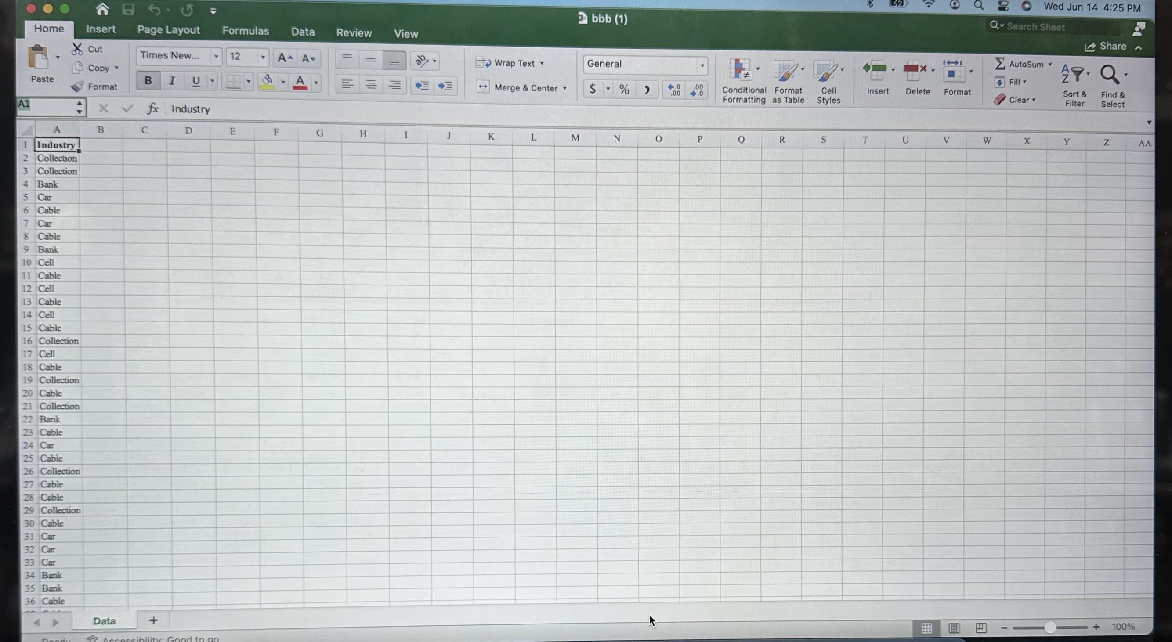Toggle Bold formatting on
Screen dimensions: 1172x642
148,81
